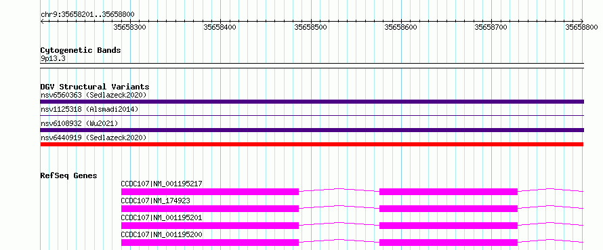Open the RefSeq Genes track title
Image resolution: width=603 pixels, height=250 pixels.
68,175
